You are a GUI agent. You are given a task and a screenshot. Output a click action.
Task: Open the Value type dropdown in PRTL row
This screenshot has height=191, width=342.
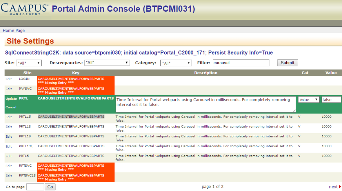click(309, 100)
